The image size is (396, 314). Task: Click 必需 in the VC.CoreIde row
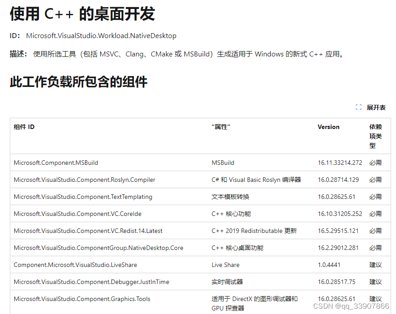click(x=375, y=214)
